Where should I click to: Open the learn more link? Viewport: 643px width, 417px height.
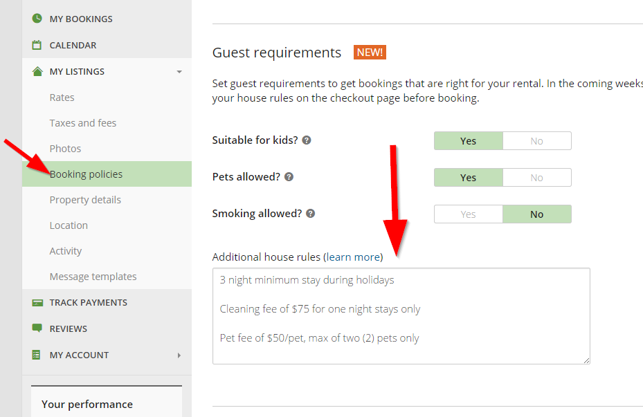(353, 257)
